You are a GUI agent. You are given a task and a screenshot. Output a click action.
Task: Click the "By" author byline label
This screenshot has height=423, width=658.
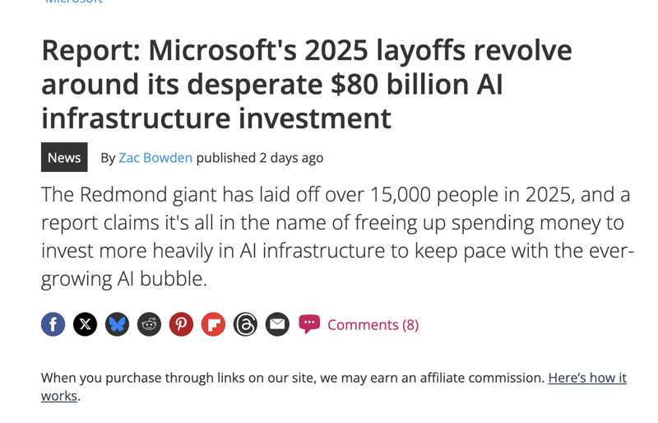click(x=108, y=158)
